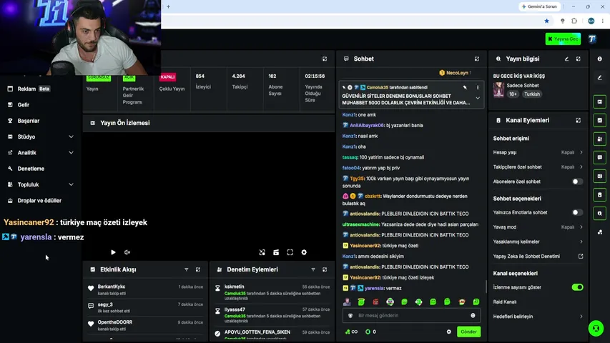The image size is (610, 343).
Task: Enter fullscreen on the stream preview
Action: [290, 252]
